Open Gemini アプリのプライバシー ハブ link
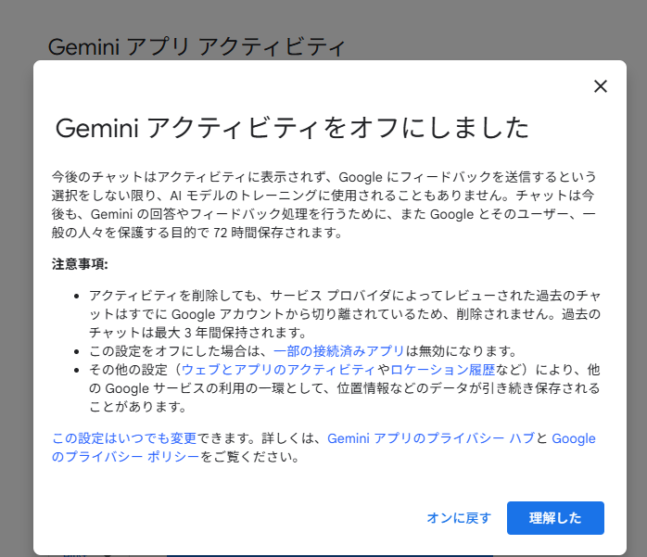 (431, 438)
